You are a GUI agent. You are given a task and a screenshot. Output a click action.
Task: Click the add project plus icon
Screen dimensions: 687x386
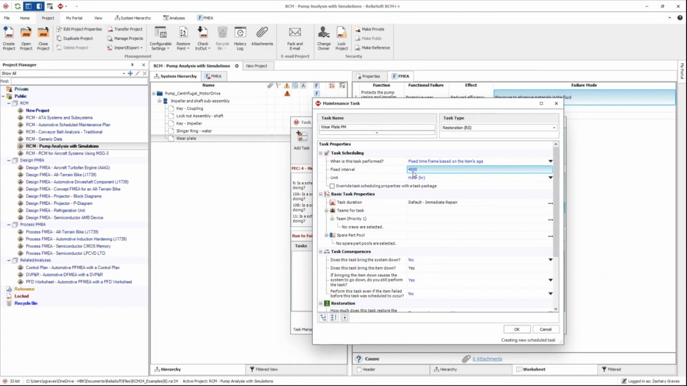pos(130,73)
